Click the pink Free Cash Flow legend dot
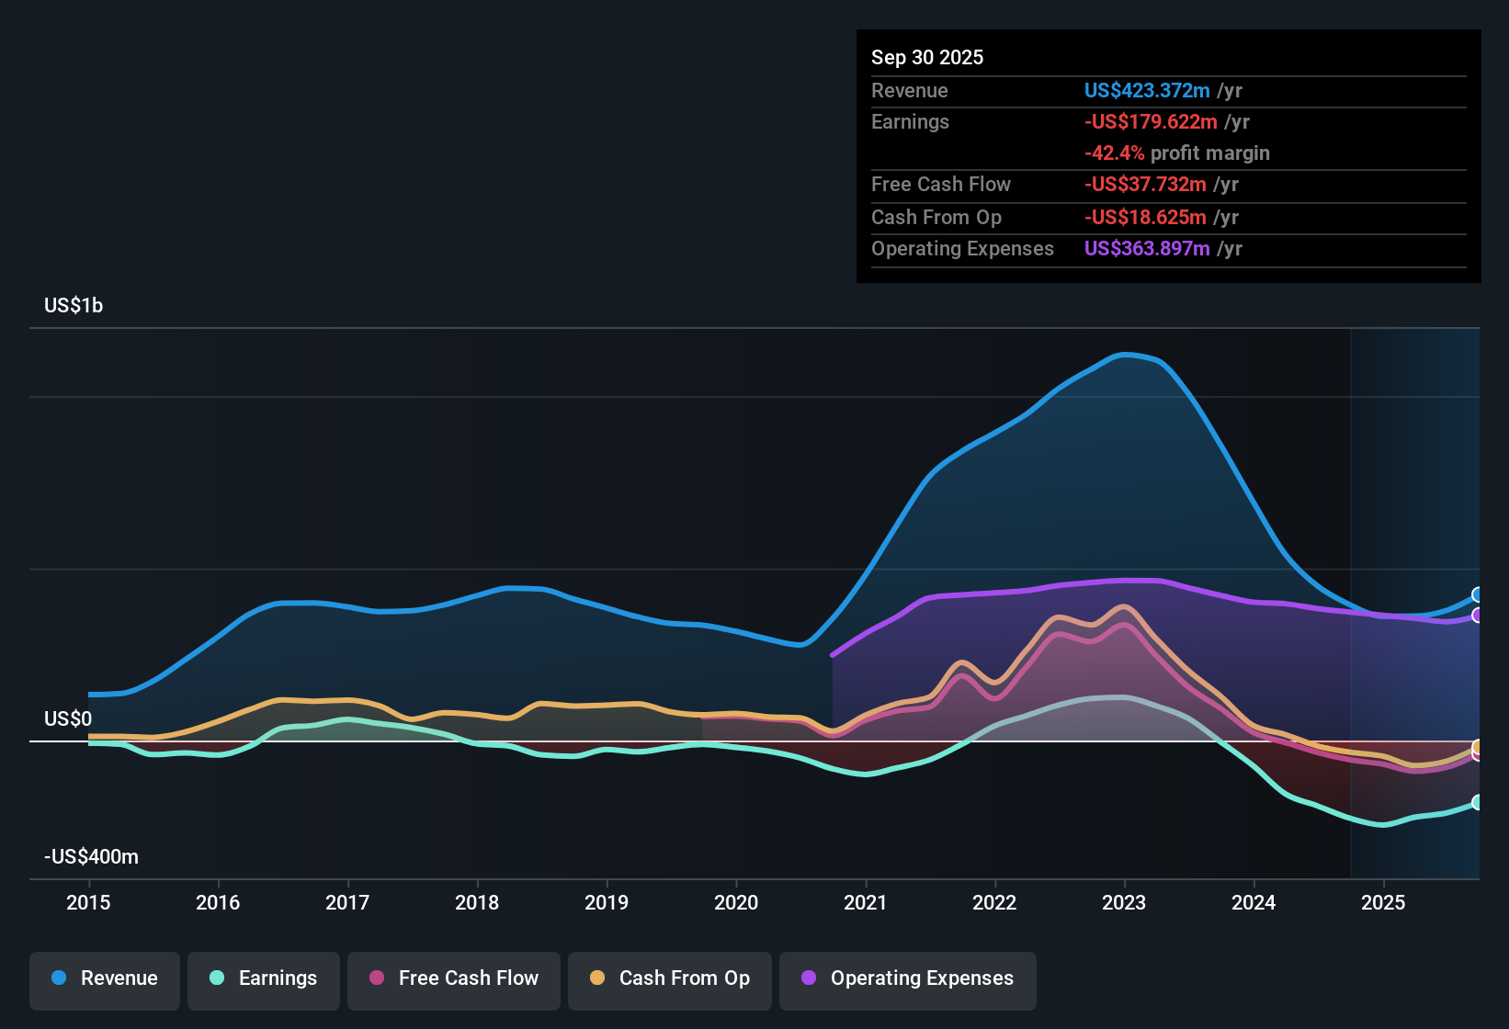1509x1029 pixels. [x=376, y=978]
